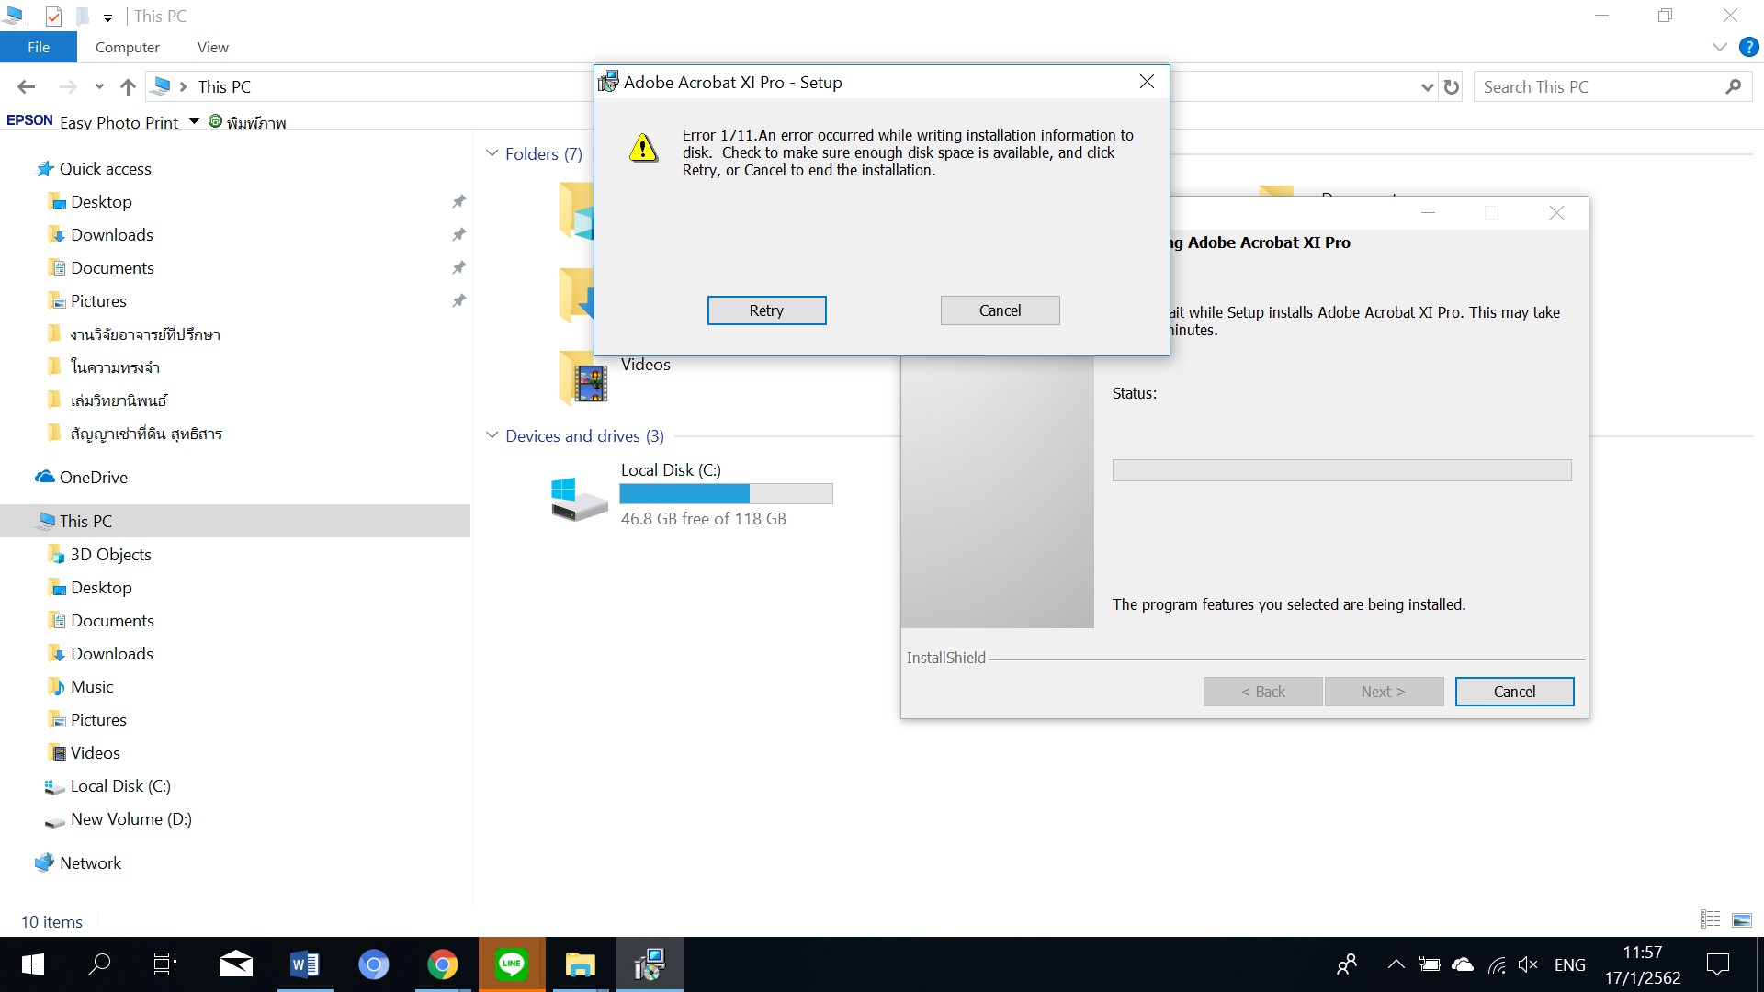The image size is (1764, 992).
Task: Open Task View on taskbar
Action: coord(165,964)
